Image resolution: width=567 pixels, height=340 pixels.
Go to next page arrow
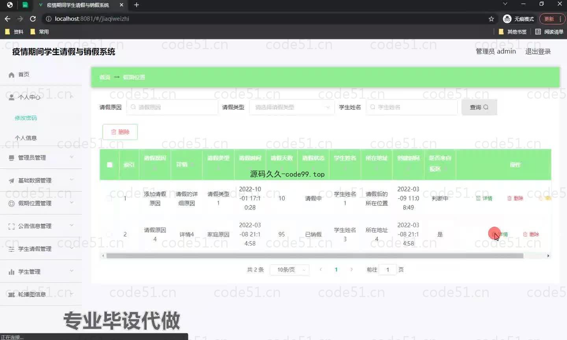351,270
